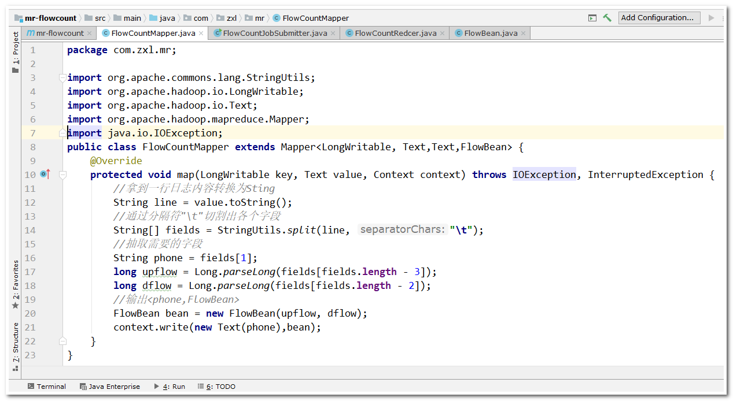Screen dimensions: 733x401
Task: Click the comment '//输出<phone,FlowBean>'
Action: click(176, 299)
